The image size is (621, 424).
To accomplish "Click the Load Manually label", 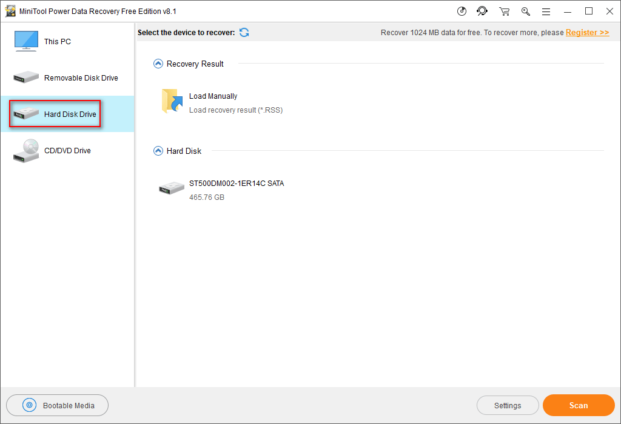I will [213, 96].
